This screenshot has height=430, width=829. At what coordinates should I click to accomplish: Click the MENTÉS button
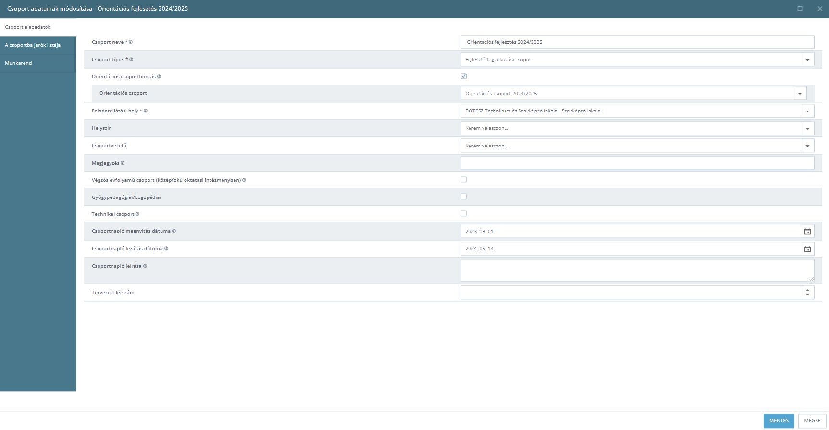tap(779, 421)
